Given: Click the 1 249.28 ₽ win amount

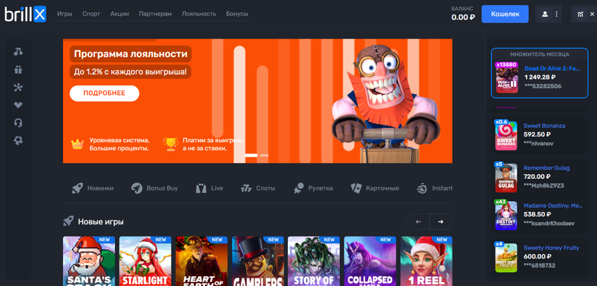Looking at the screenshot, I should click(x=540, y=77).
